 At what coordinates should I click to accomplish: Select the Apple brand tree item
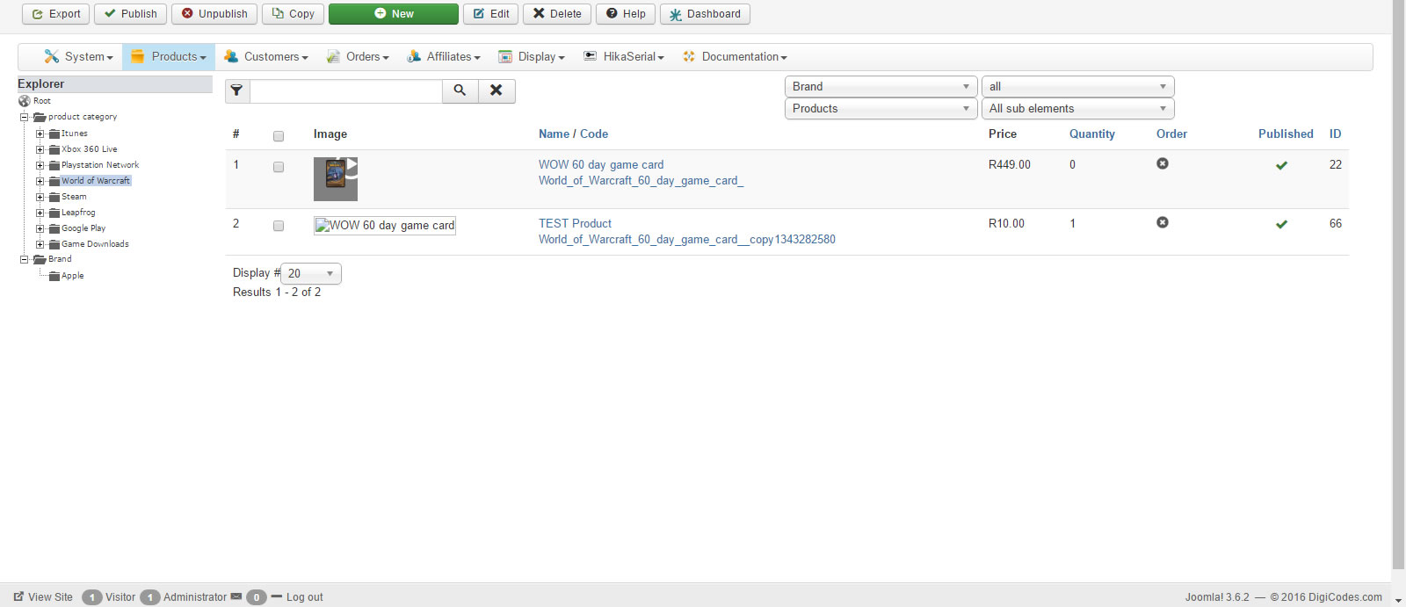click(73, 276)
